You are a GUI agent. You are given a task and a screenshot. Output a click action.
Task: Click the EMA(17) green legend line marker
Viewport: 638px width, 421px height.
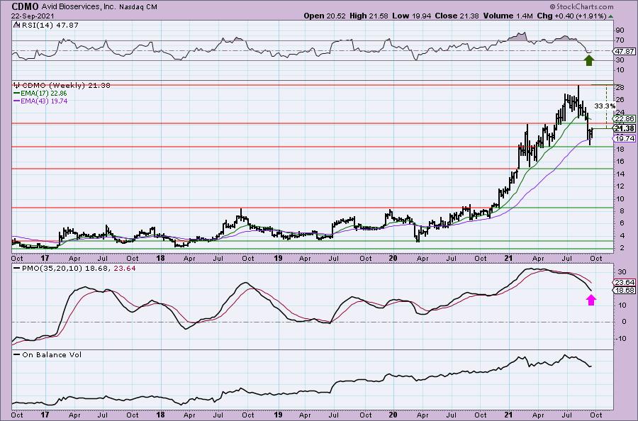(x=17, y=93)
